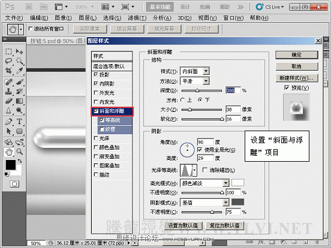
Task: Select the Clone Stamp tool
Action: click(x=8, y=91)
